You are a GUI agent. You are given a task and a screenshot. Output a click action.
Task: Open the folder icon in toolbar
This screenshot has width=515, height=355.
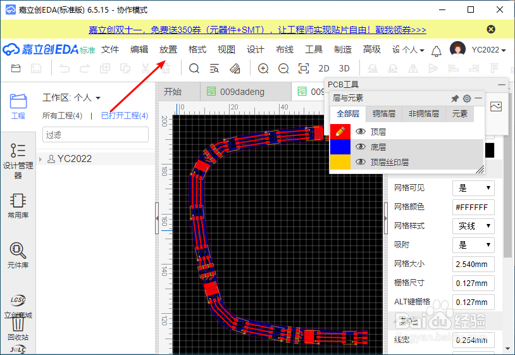pyautogui.click(x=16, y=68)
